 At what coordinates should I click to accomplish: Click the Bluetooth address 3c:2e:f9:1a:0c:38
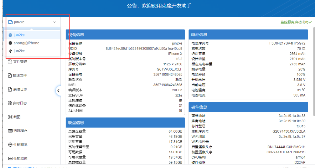point(292,116)
